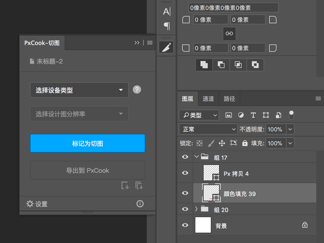
Task: Hide the Px 拷贝 4 layer
Action: 185,173
